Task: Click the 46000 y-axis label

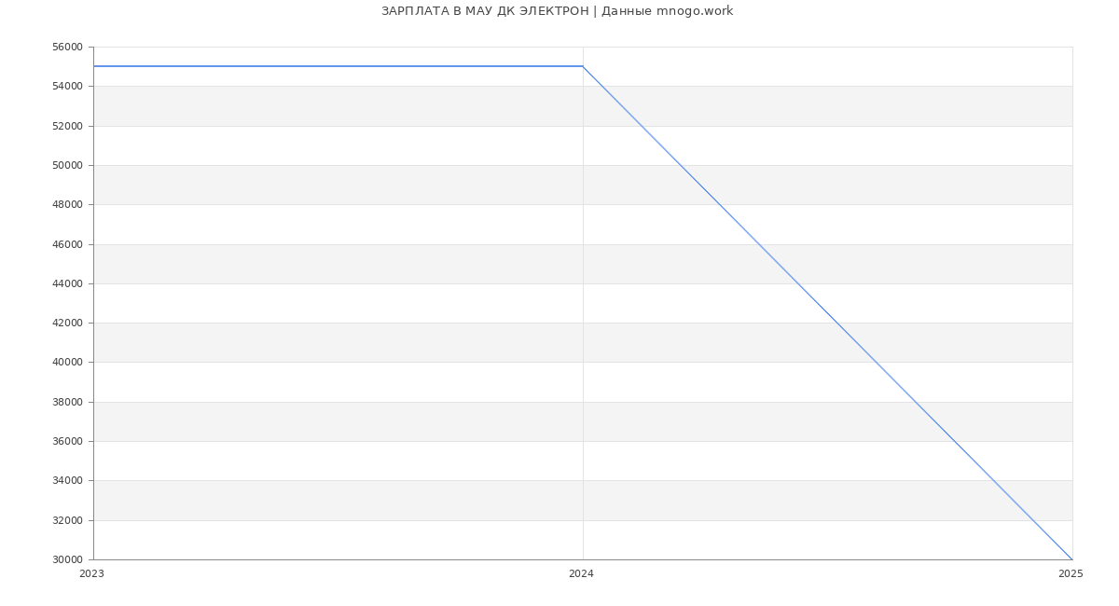Action: (67, 244)
